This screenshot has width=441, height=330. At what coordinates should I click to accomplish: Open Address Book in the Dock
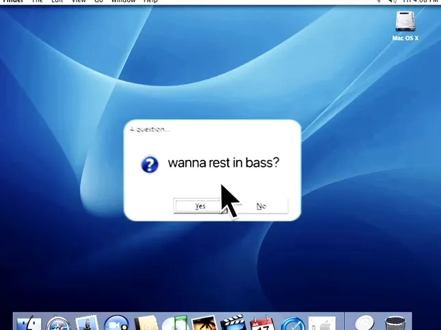[x=146, y=323]
